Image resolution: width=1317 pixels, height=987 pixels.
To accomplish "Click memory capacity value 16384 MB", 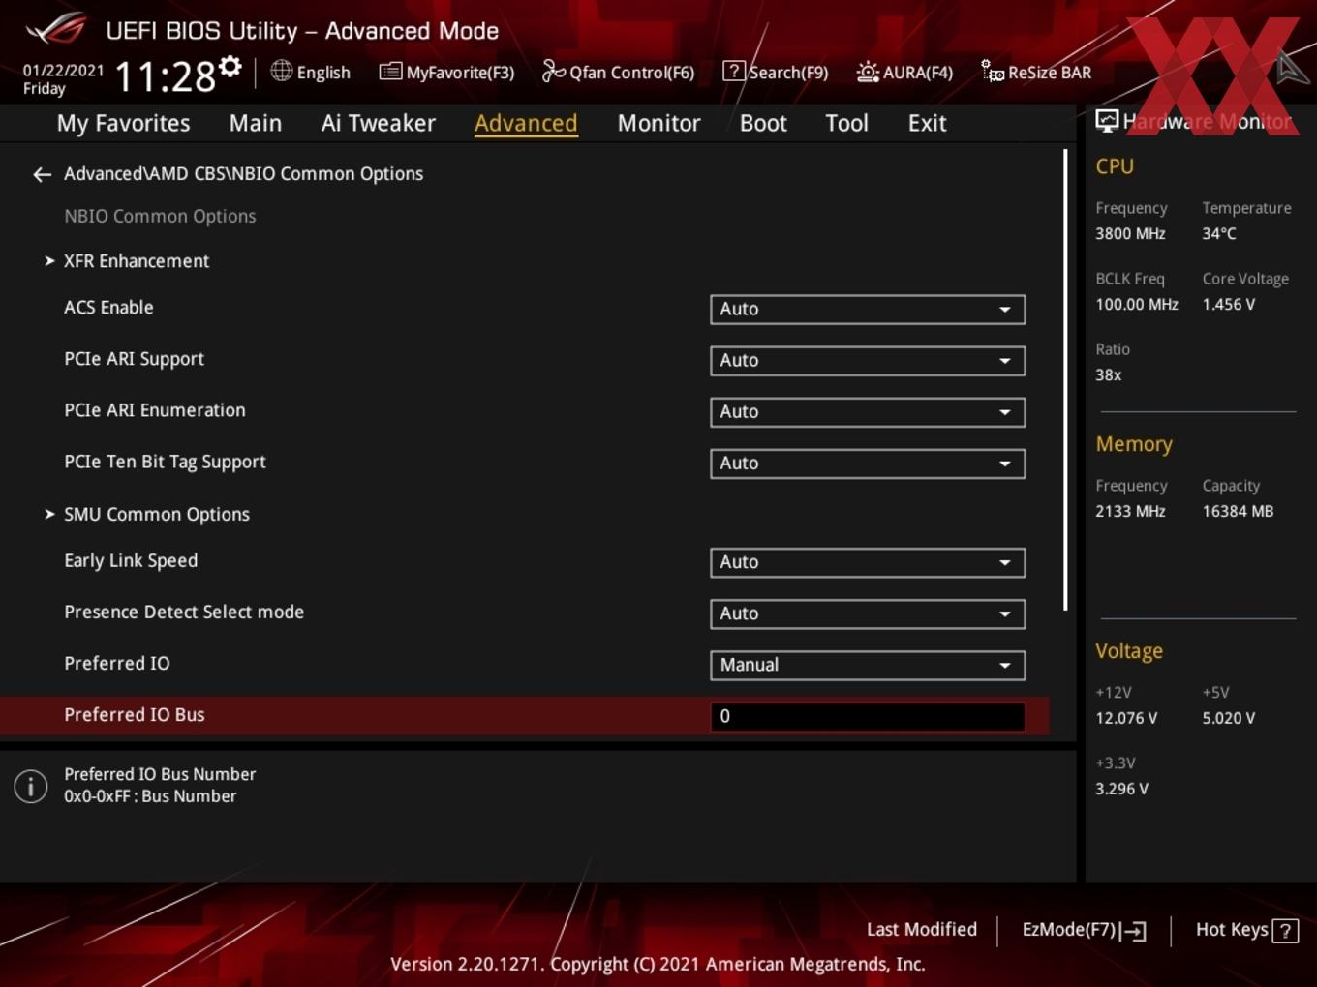I will tap(1238, 511).
